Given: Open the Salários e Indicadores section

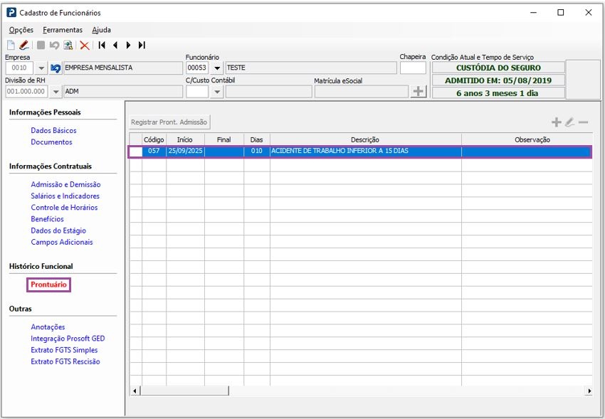Looking at the screenshot, I should [65, 196].
